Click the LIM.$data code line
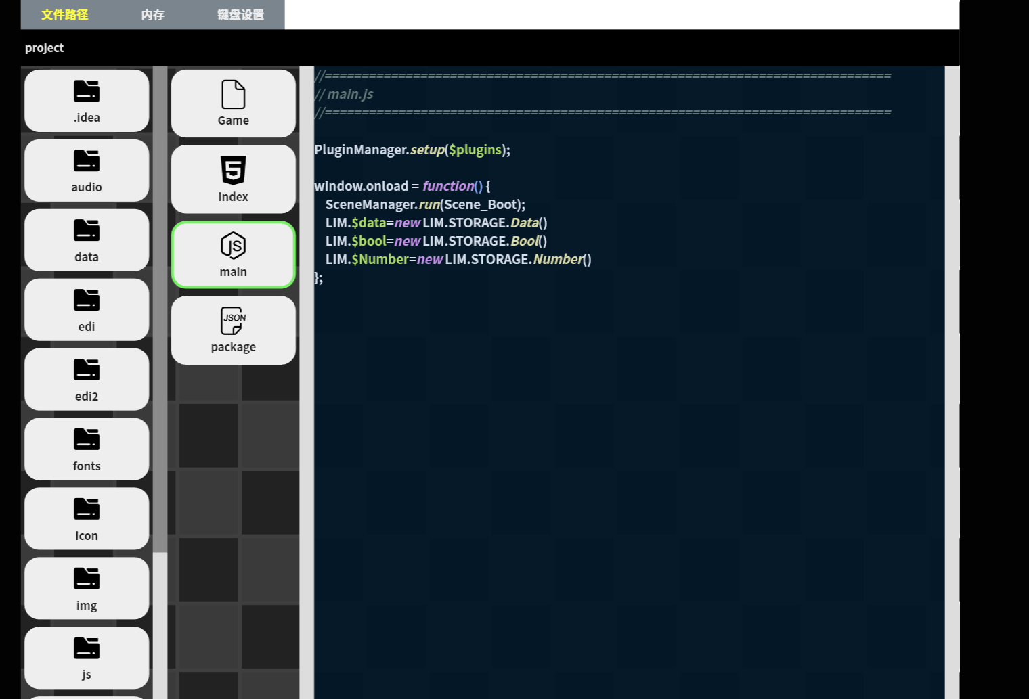Viewport: 1029px width, 699px height. [436, 223]
